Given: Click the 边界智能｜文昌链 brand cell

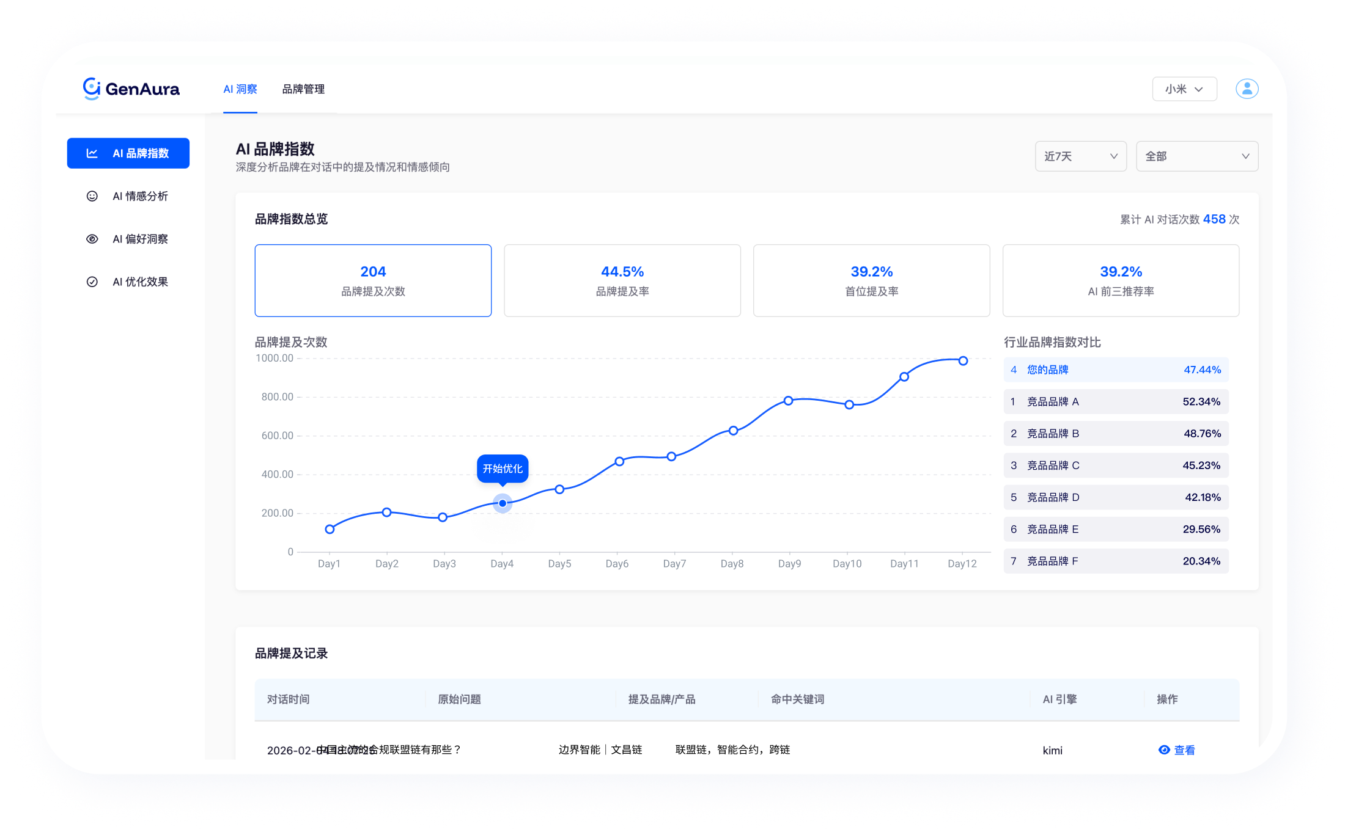Looking at the screenshot, I should [600, 750].
